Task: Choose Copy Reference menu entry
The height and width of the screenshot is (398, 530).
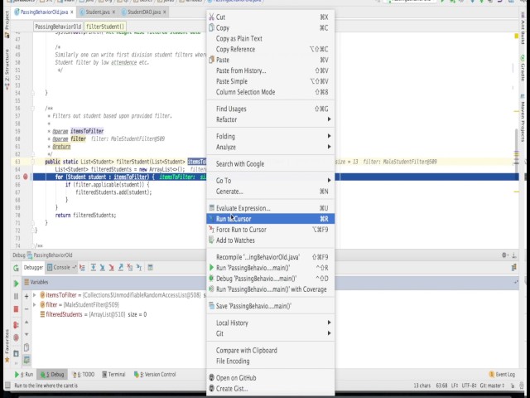Action: (x=271, y=50)
